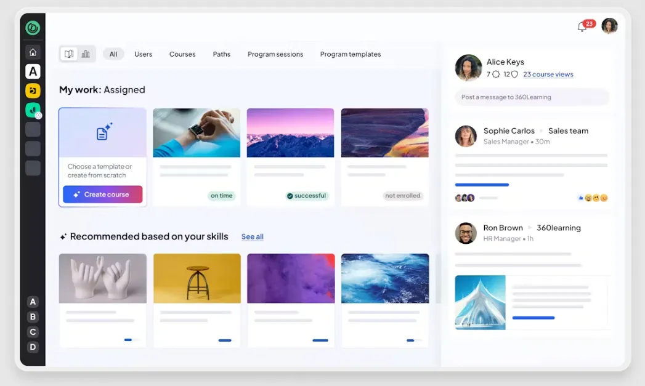The image size is (645, 386).
Task: Click the document sparkle icon on the create card
Action: [x=103, y=132]
